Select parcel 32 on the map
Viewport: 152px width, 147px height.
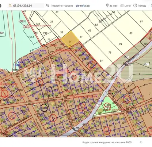52,22
